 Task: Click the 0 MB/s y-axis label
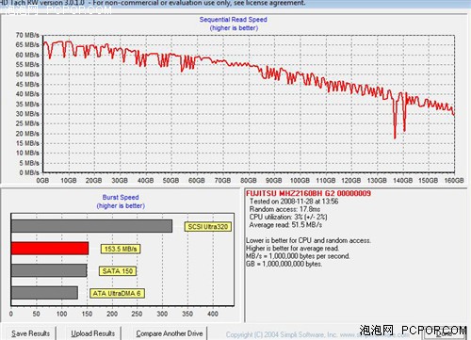tap(29, 172)
